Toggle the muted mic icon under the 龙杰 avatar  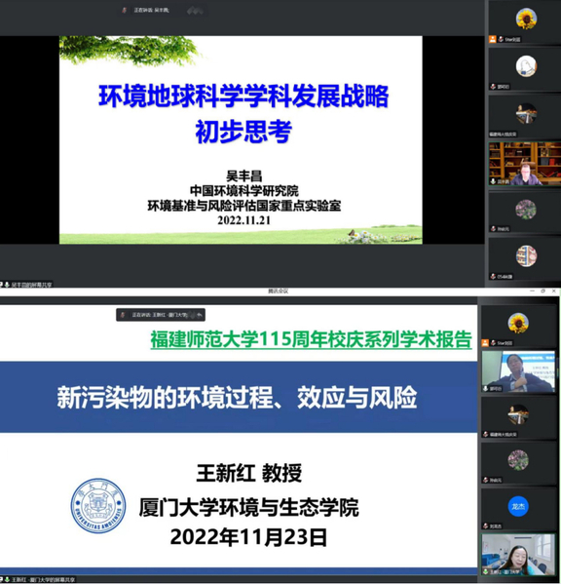click(486, 526)
